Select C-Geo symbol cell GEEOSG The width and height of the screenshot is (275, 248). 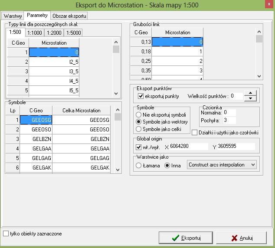[36, 120]
